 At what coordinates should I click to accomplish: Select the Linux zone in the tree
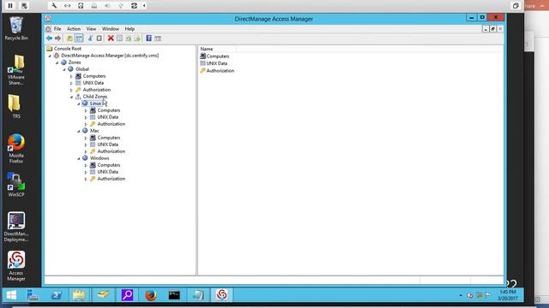95,104
